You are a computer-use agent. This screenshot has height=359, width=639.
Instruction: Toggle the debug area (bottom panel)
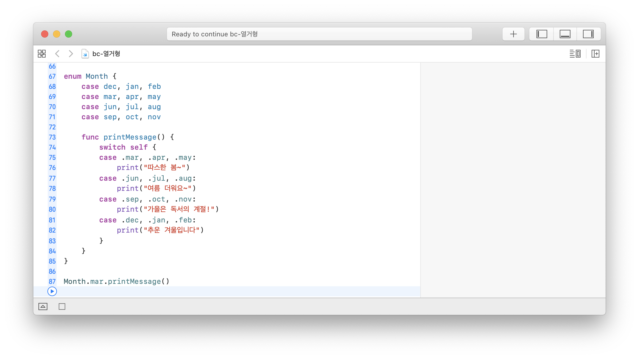pos(565,34)
